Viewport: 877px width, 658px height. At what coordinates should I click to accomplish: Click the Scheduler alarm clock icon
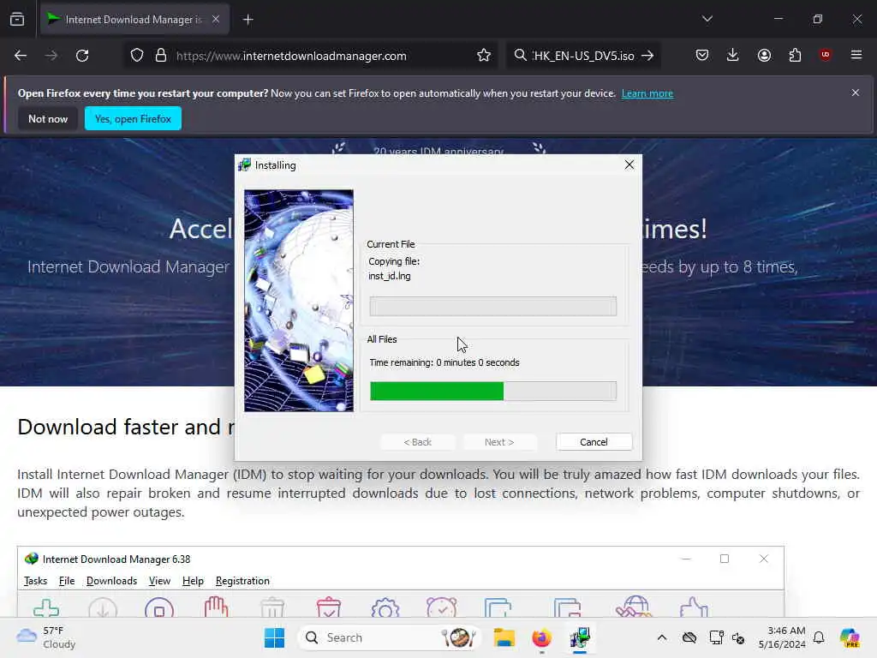click(442, 607)
